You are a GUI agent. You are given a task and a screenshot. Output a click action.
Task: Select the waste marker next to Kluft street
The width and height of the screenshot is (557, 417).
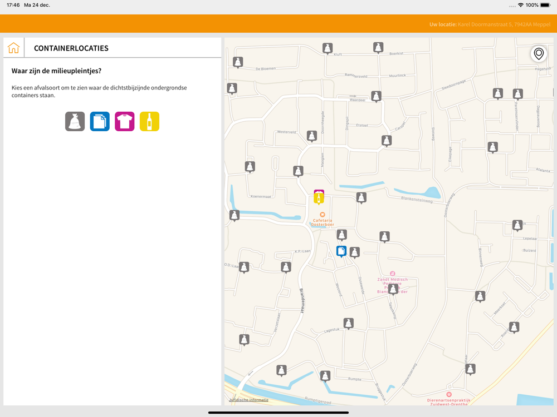tap(328, 48)
